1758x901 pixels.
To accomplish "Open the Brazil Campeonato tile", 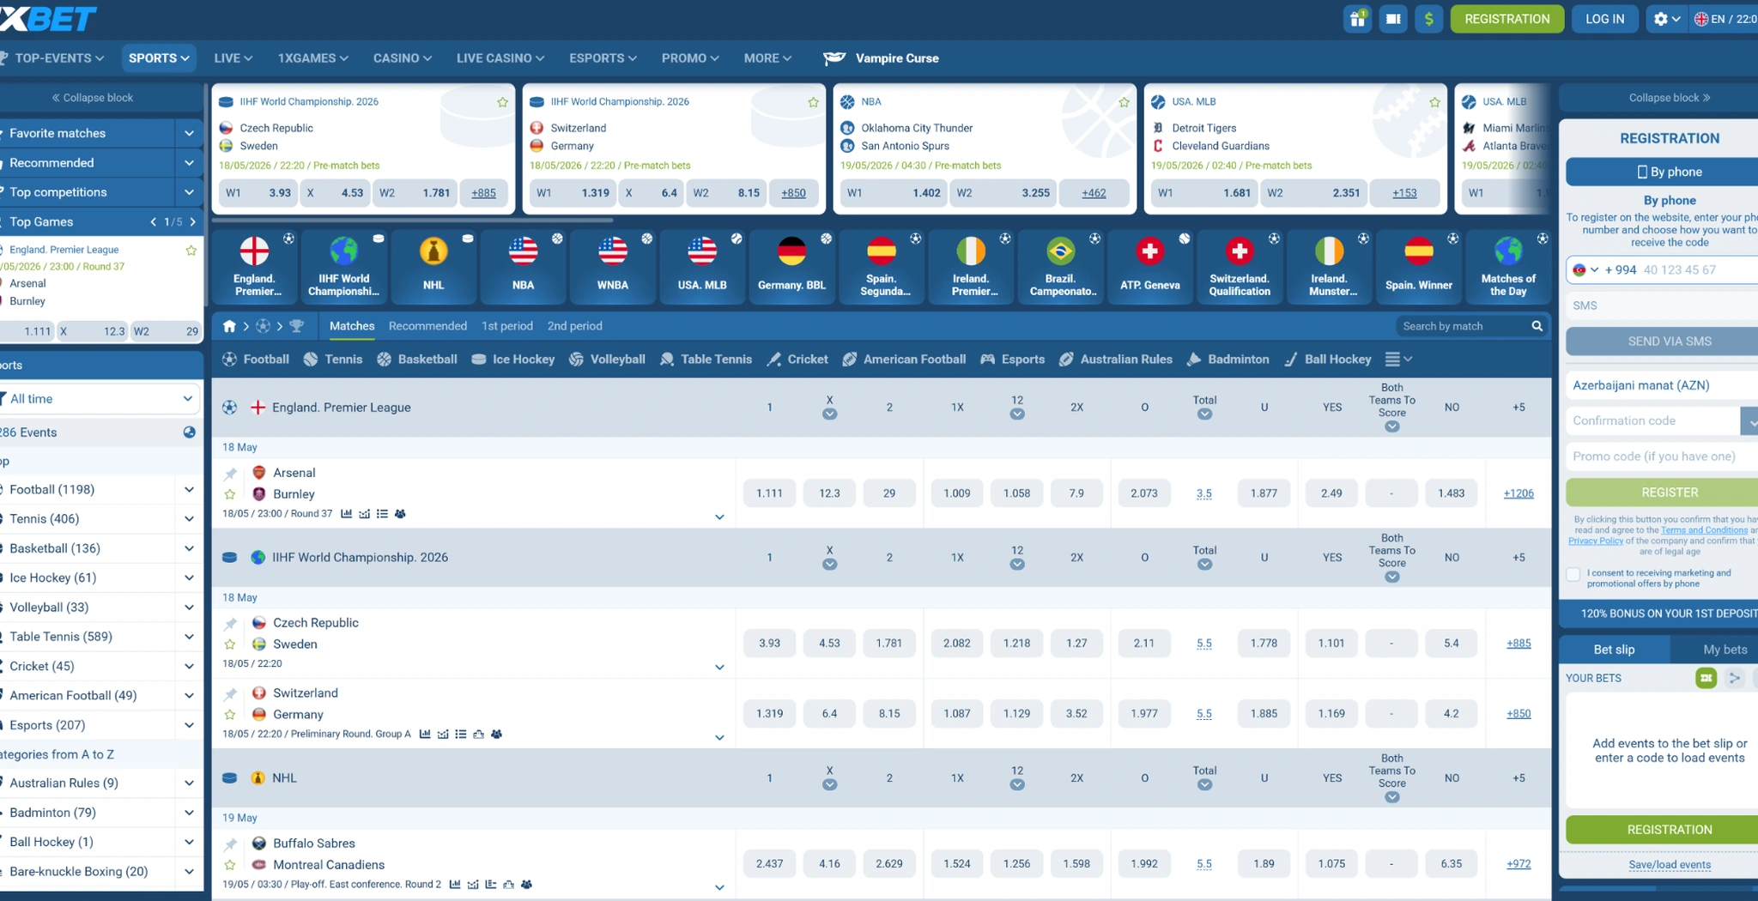I will 1061,266.
